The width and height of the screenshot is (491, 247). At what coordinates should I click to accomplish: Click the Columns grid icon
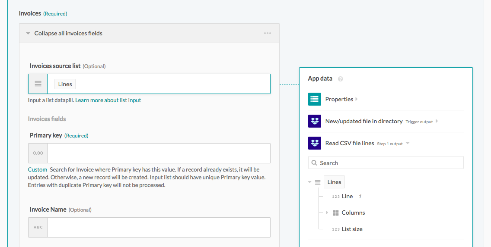click(336, 213)
